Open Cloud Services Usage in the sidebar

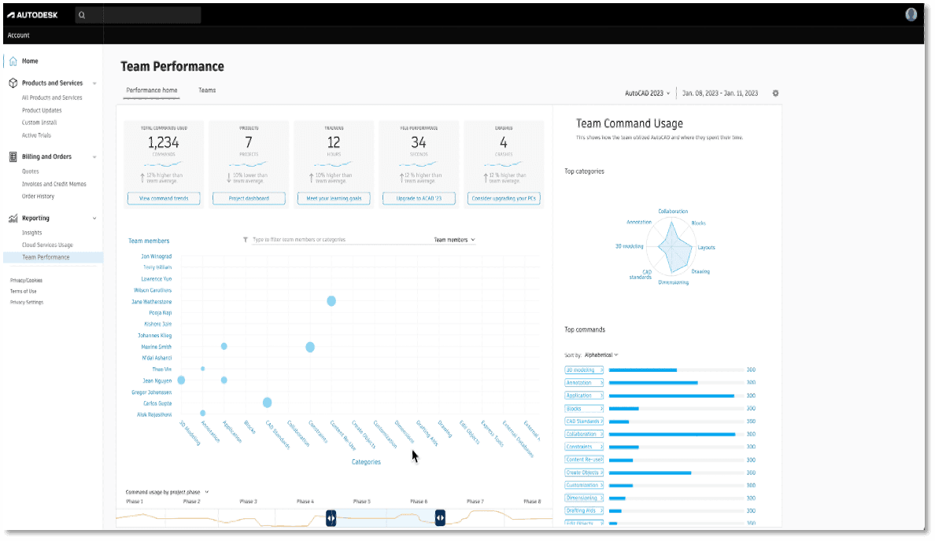47,245
